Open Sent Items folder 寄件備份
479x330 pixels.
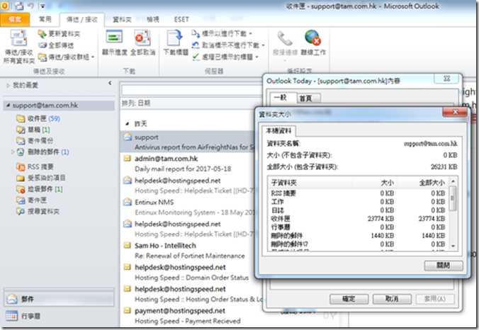[35, 141]
